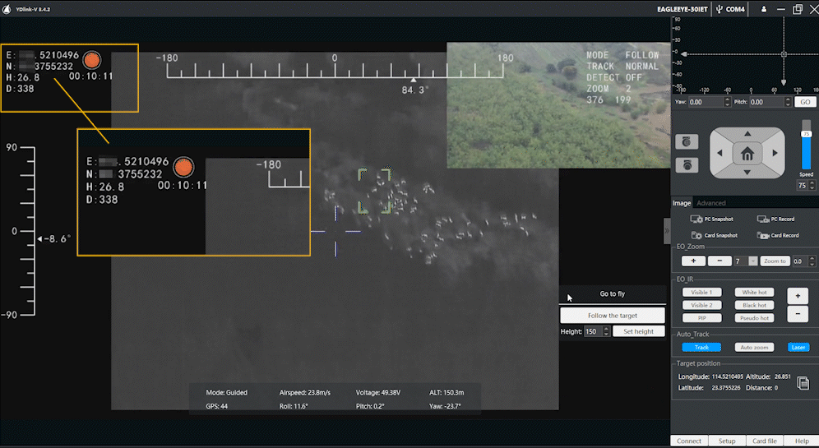This screenshot has height=448, width=819.
Task: Click the PC Snapshot icon
Action: [x=697, y=219]
